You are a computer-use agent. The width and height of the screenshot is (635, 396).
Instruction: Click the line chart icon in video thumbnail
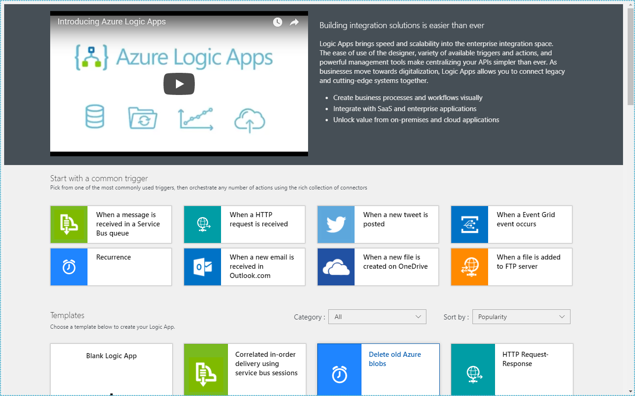[196, 119]
